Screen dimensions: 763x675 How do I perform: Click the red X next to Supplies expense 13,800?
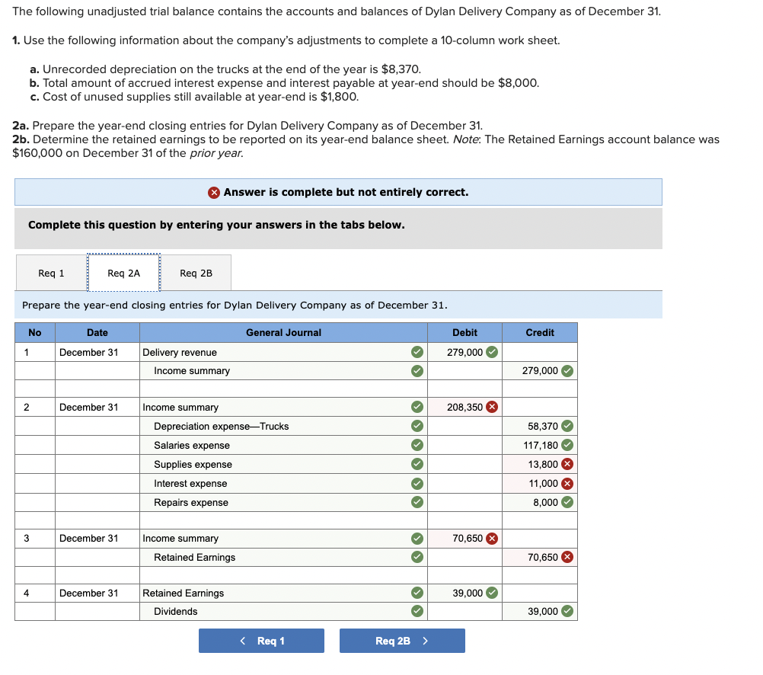pyautogui.click(x=567, y=464)
